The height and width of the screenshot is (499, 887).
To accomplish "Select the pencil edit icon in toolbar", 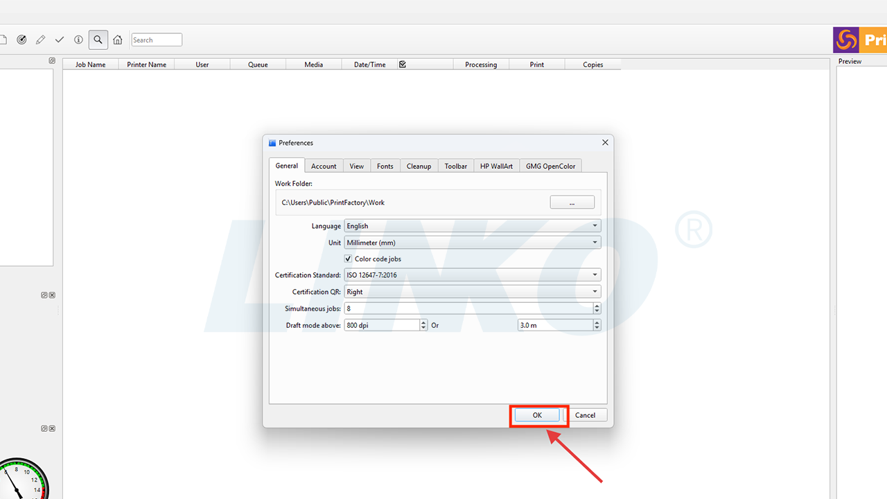I will click(x=41, y=40).
